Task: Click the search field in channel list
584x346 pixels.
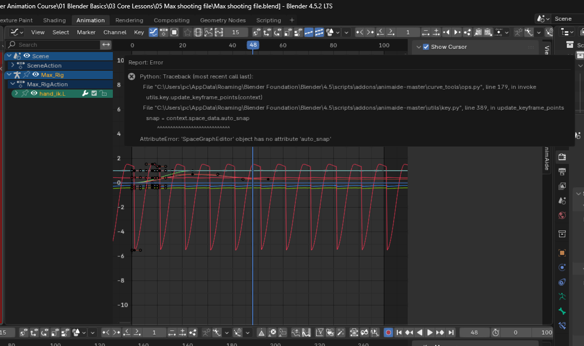Action: [x=53, y=45]
